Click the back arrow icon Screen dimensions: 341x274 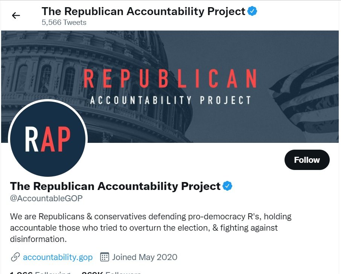[x=16, y=15]
